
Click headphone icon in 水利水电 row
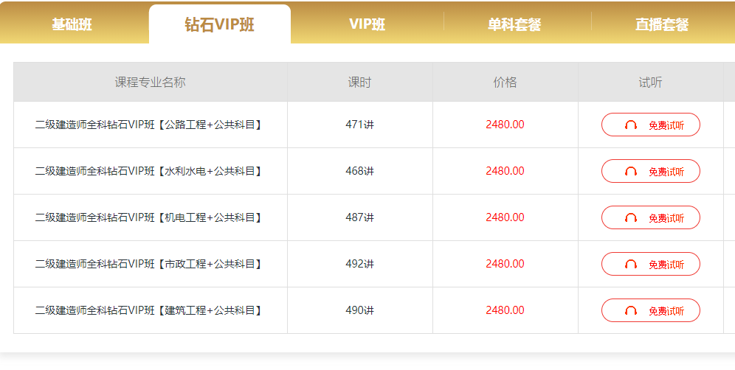(631, 172)
